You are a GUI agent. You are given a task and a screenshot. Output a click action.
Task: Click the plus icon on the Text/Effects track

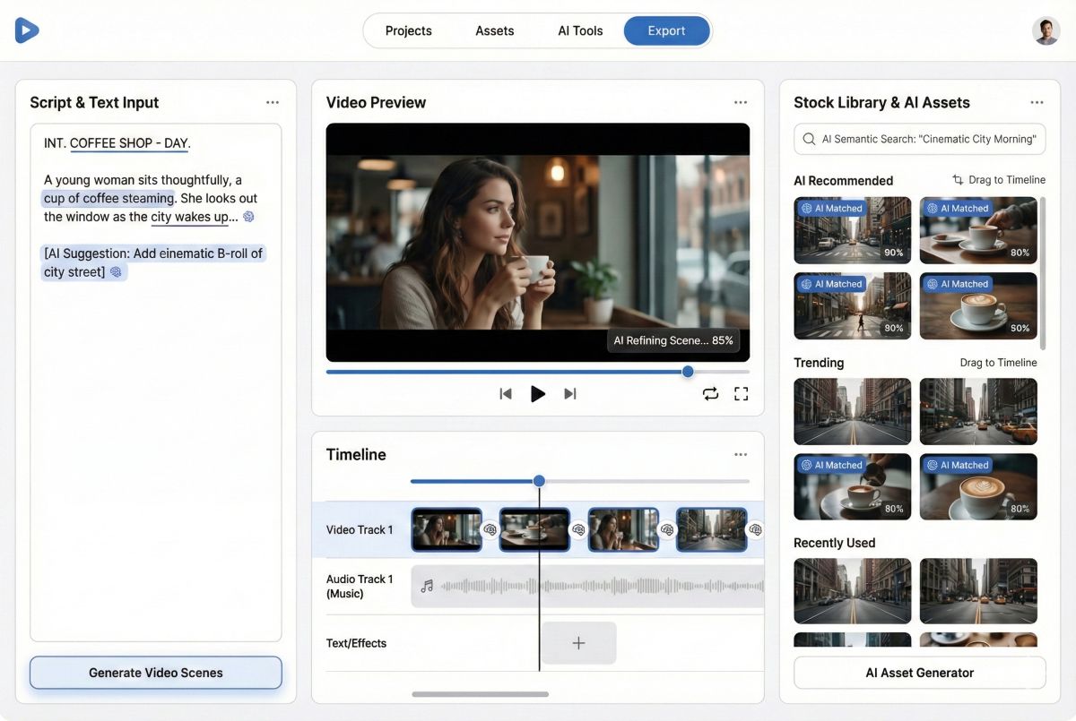click(x=578, y=642)
